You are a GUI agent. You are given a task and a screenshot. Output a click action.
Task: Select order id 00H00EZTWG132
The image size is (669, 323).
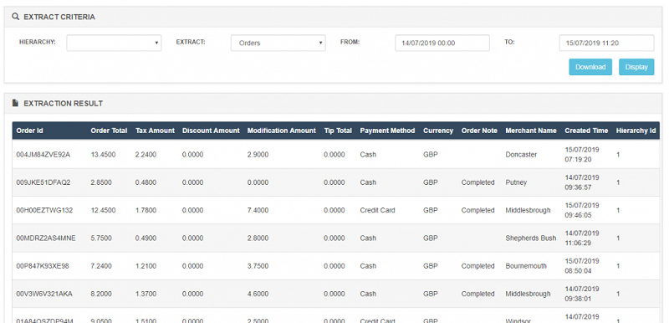click(x=44, y=210)
